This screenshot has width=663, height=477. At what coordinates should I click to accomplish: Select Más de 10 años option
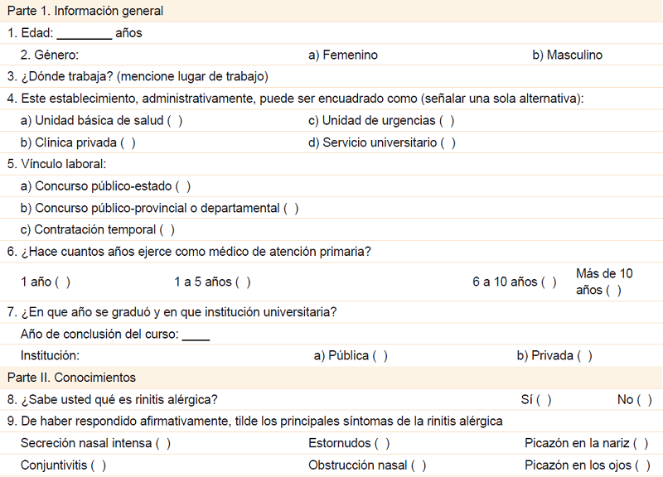point(613,291)
